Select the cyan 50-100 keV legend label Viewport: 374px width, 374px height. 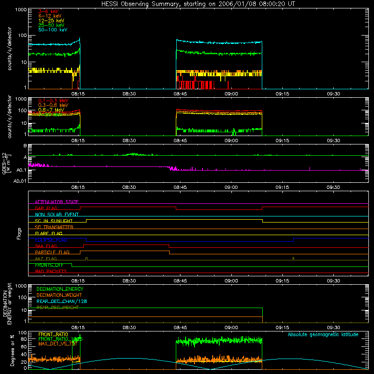point(53,30)
